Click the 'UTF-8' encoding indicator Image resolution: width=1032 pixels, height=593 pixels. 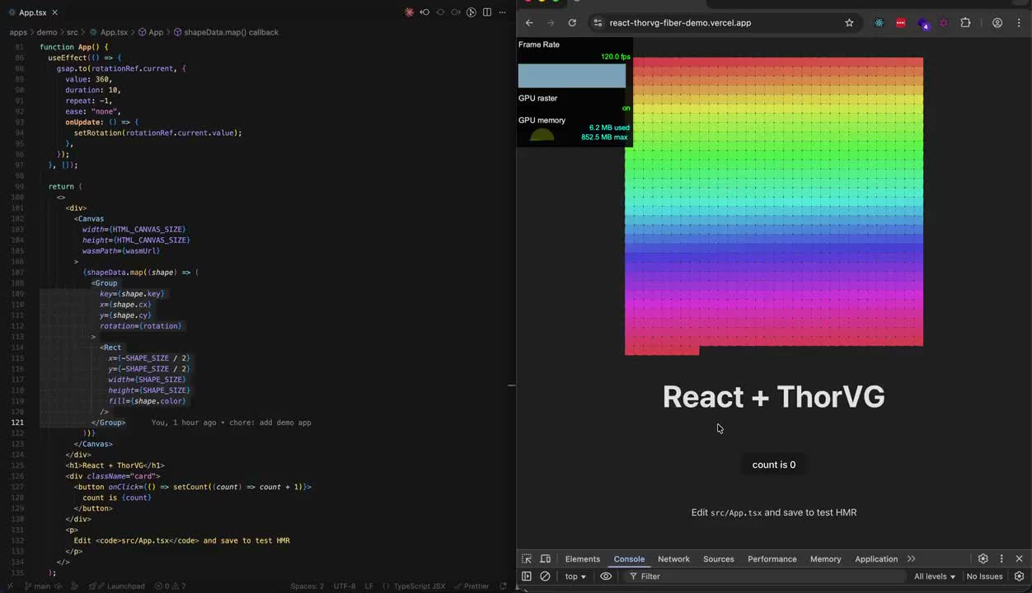pyautogui.click(x=345, y=586)
